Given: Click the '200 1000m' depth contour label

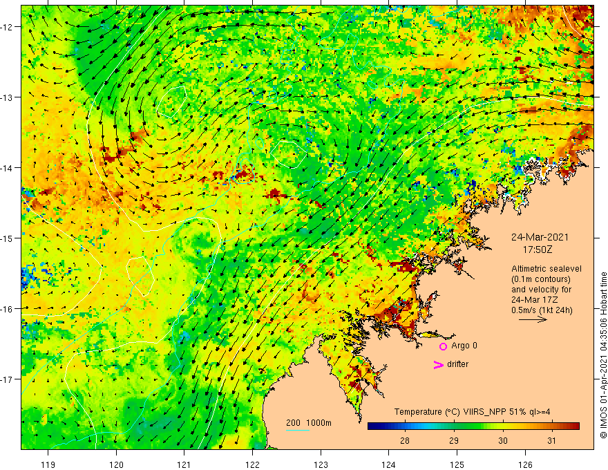Looking at the screenshot, I should 309,423.
